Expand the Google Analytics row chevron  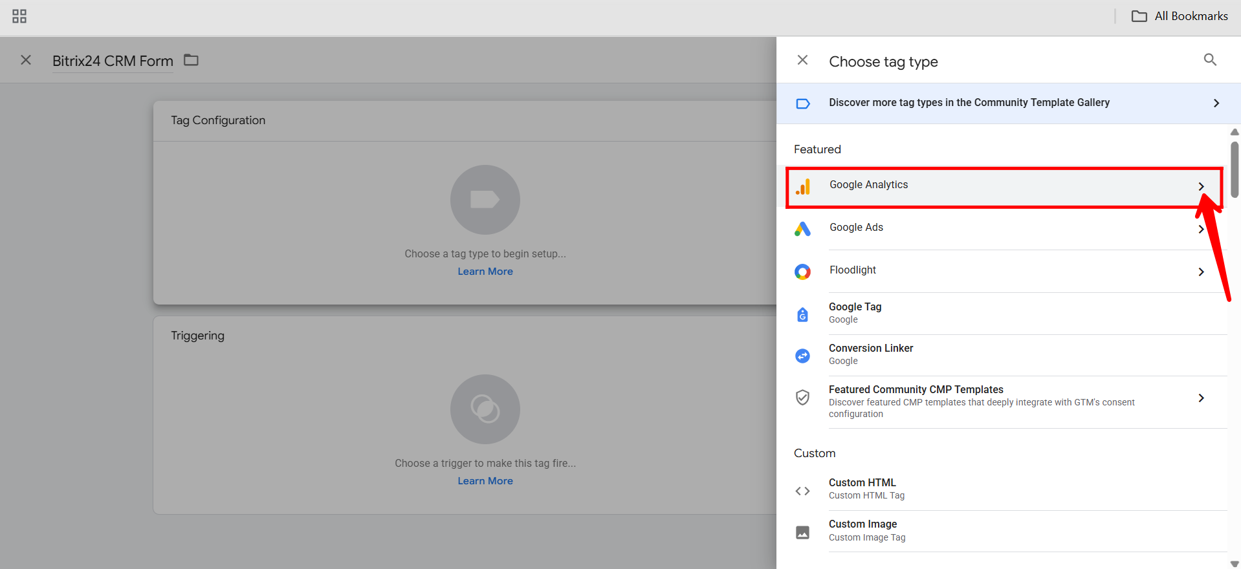pyautogui.click(x=1201, y=187)
